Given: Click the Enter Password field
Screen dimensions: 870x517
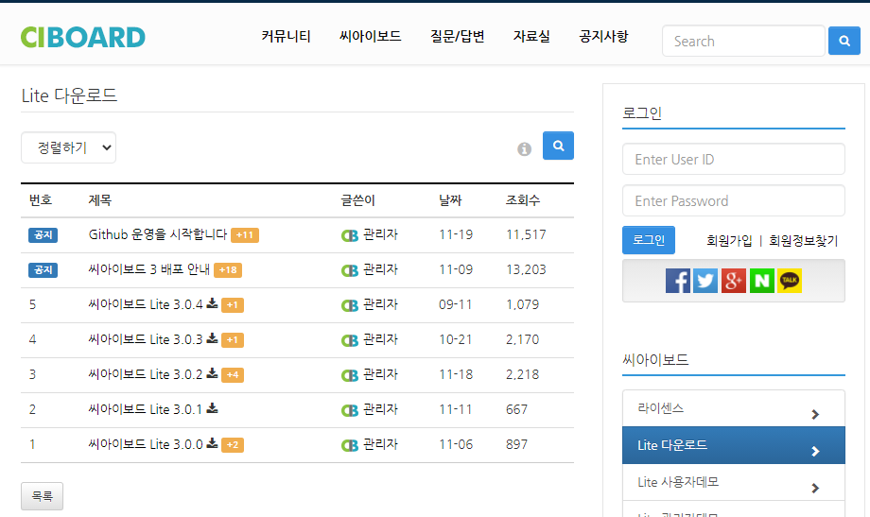Looking at the screenshot, I should (734, 200).
